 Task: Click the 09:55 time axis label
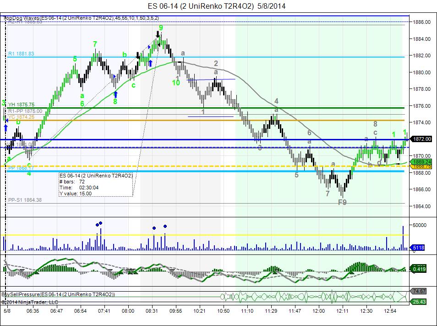tap(175, 311)
